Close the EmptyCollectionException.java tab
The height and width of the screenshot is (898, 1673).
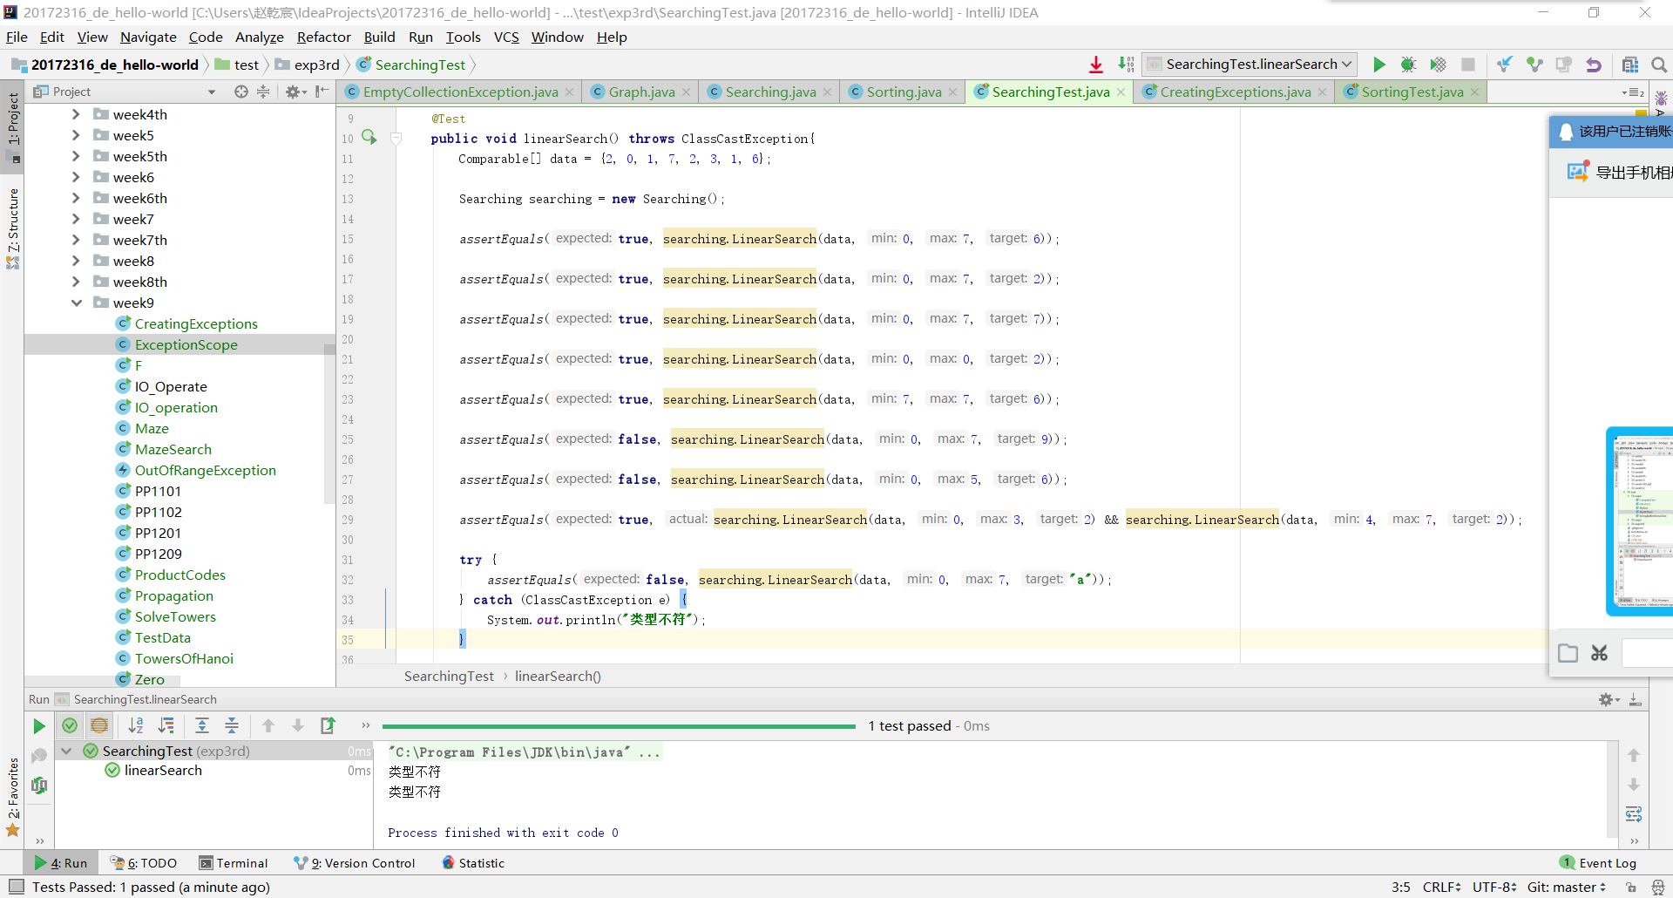[x=569, y=92]
